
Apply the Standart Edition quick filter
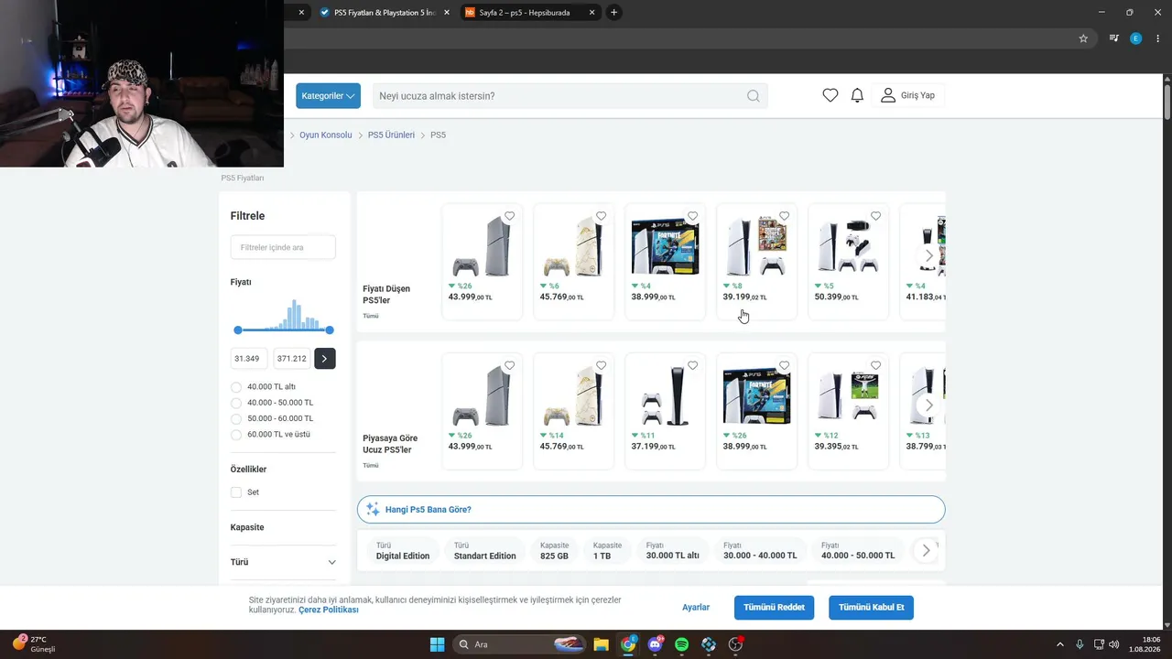click(x=485, y=550)
